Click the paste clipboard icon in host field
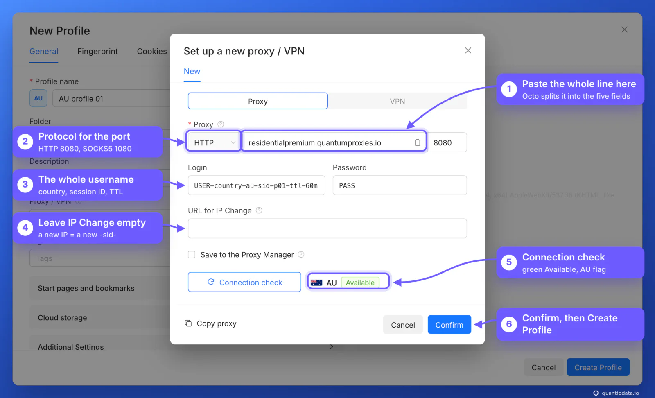This screenshot has height=398, width=655. (417, 142)
